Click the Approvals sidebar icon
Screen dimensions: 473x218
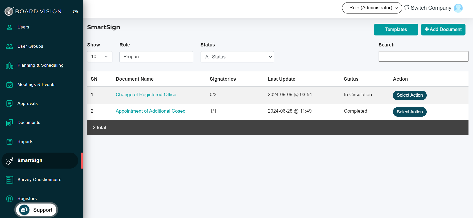10,104
